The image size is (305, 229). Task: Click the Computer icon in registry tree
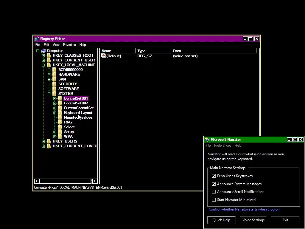coord(43,51)
